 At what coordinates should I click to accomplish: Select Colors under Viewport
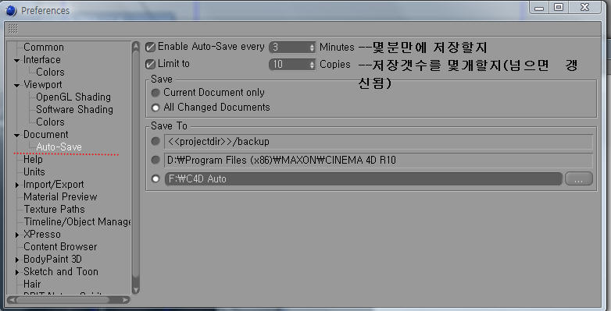coord(50,122)
